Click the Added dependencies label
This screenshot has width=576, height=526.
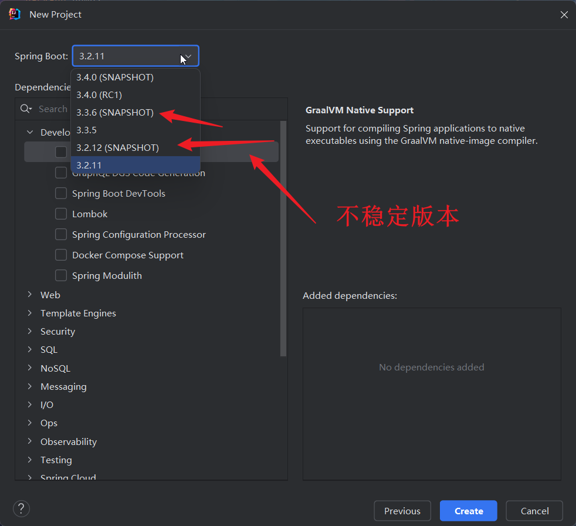pyautogui.click(x=350, y=295)
